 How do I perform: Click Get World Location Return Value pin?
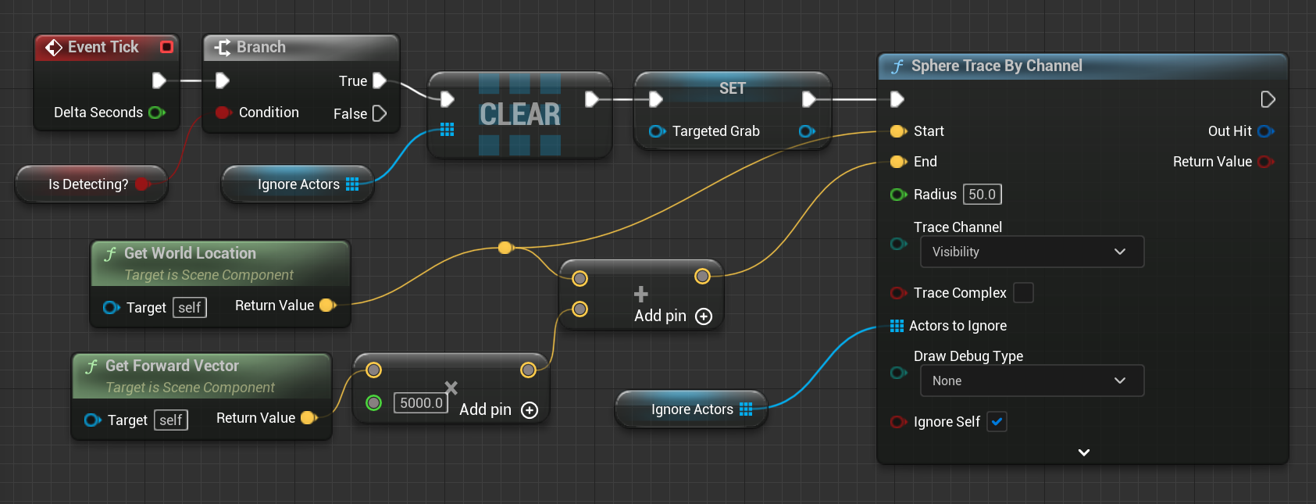point(327,306)
